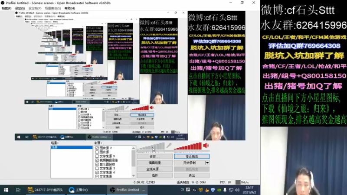Adjust the red desktop volume slider

click(188, 146)
